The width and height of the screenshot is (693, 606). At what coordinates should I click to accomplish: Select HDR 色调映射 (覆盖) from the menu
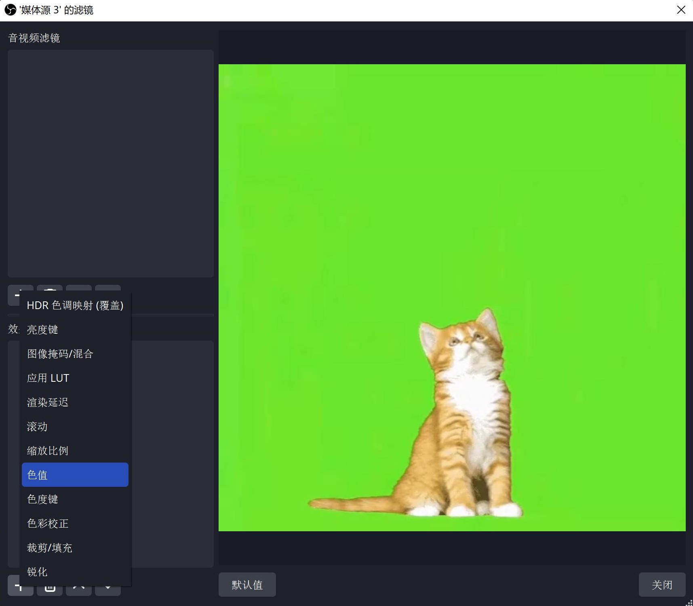click(75, 305)
